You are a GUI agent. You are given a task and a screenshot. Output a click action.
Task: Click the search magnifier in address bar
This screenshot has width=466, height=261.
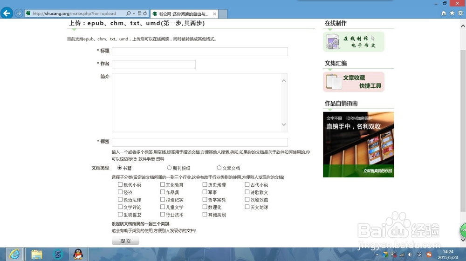click(x=129, y=13)
